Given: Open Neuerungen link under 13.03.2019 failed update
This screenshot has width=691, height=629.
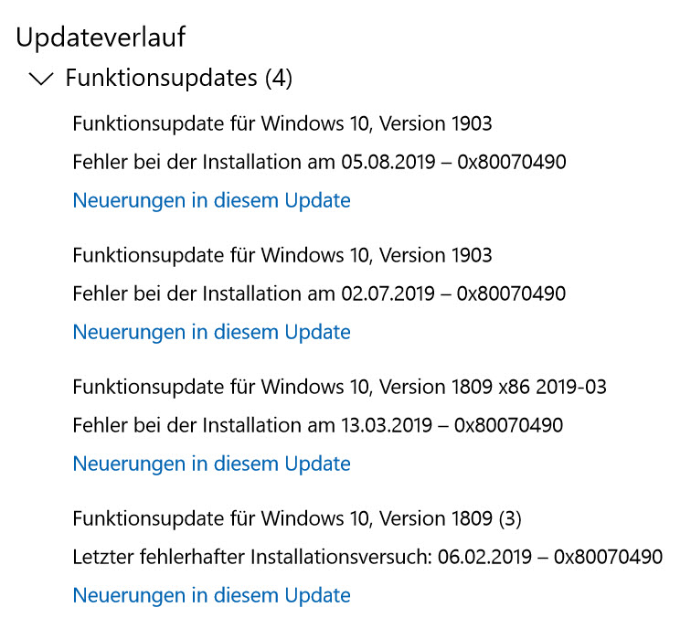Looking at the screenshot, I should click(x=211, y=464).
